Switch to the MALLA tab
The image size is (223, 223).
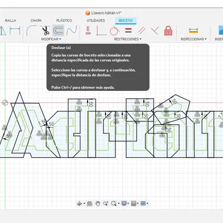11,21
